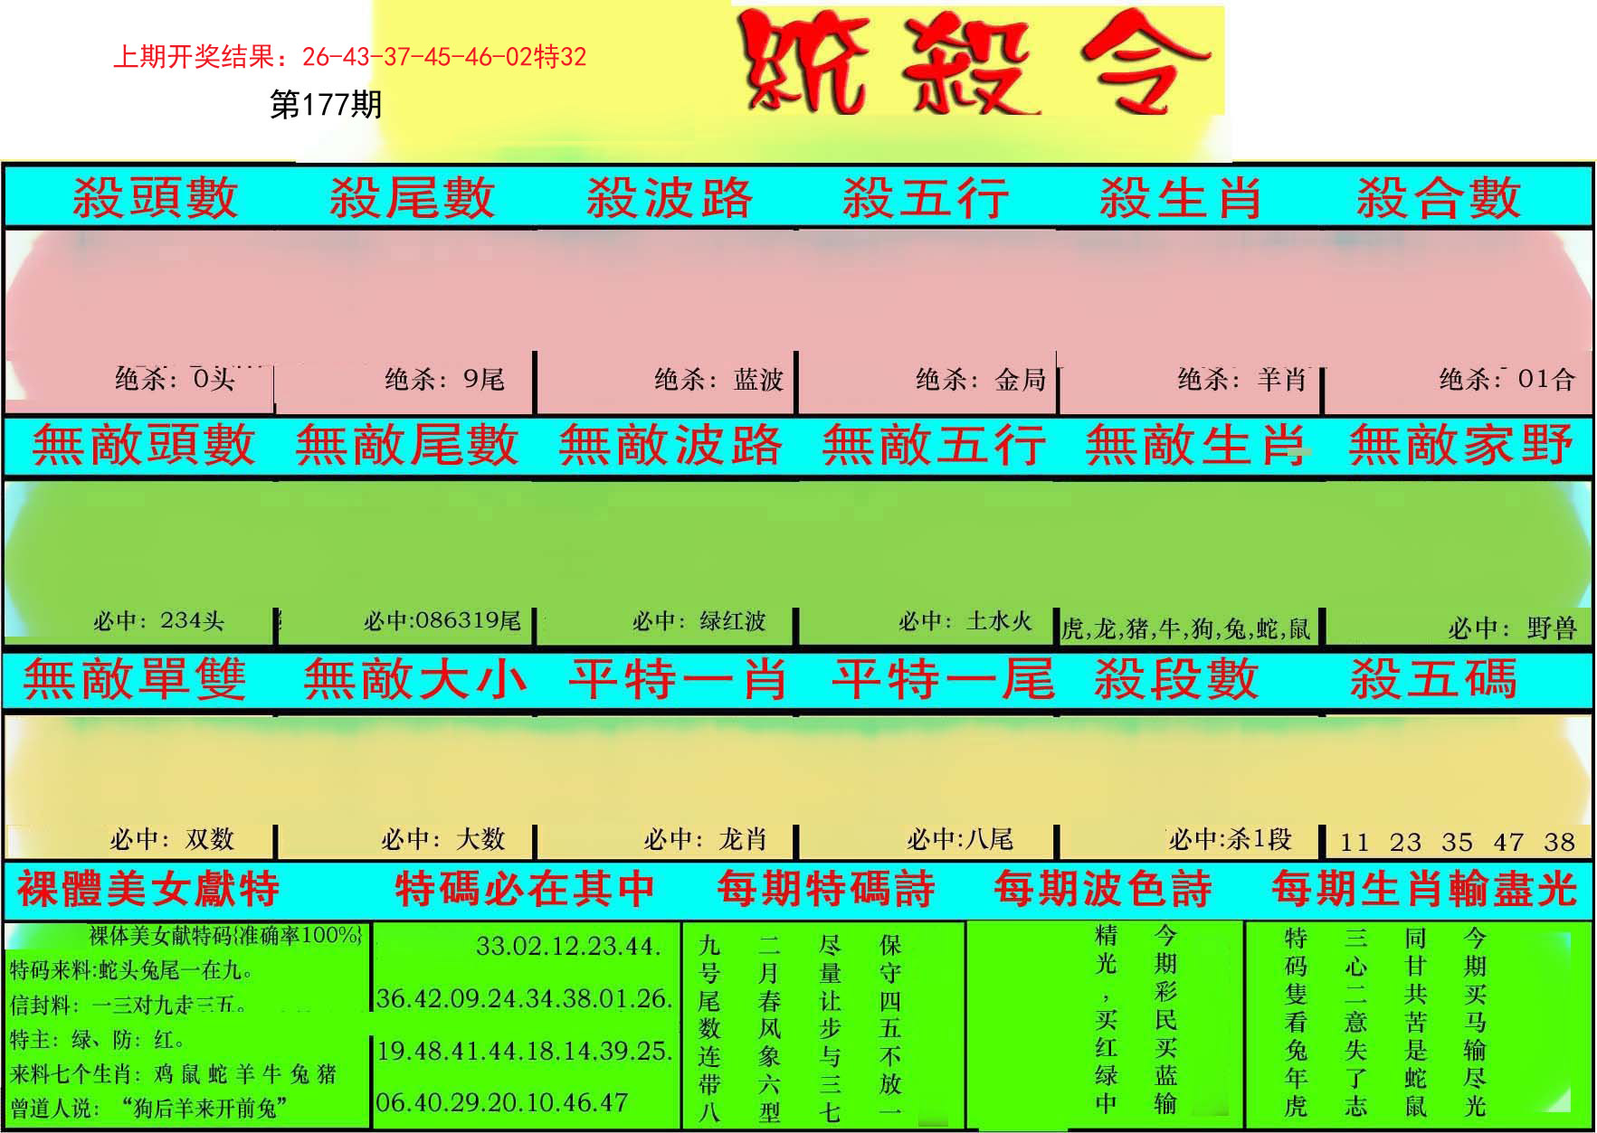Screen dimensions: 1597x1133
Task: Click the 無敵生肖 header
Action: pyautogui.click(x=1196, y=445)
